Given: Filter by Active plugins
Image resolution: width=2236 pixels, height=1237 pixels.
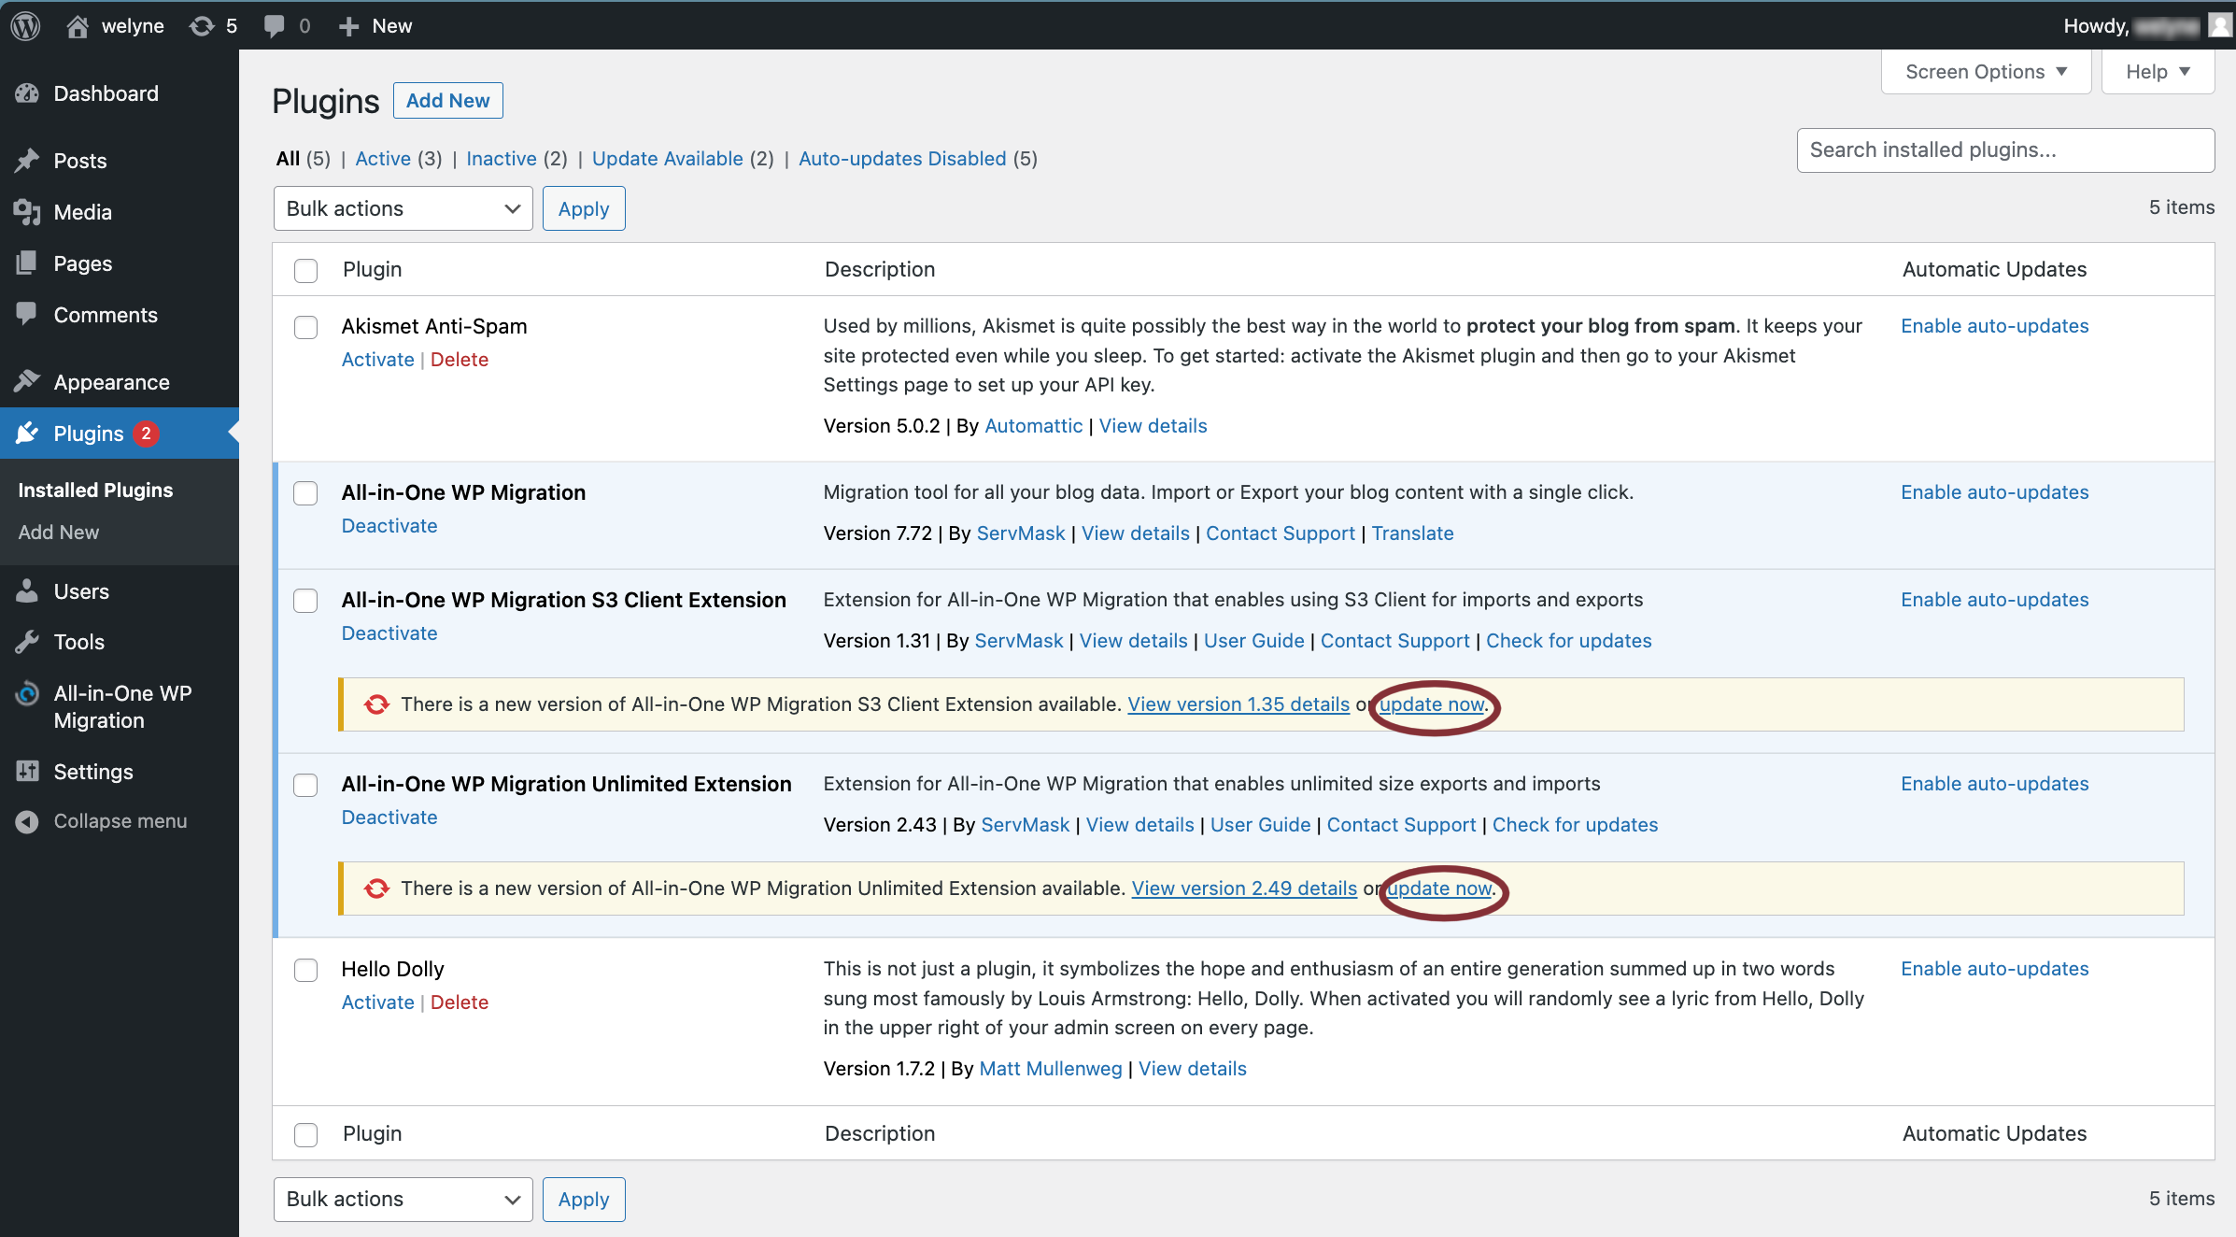Looking at the screenshot, I should (x=383, y=158).
